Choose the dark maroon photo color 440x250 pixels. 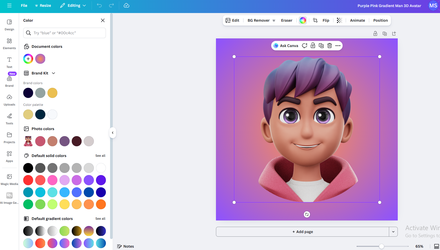click(77, 141)
